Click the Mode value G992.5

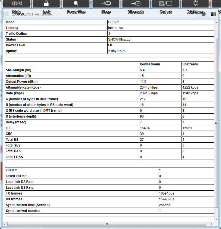pos(114,22)
